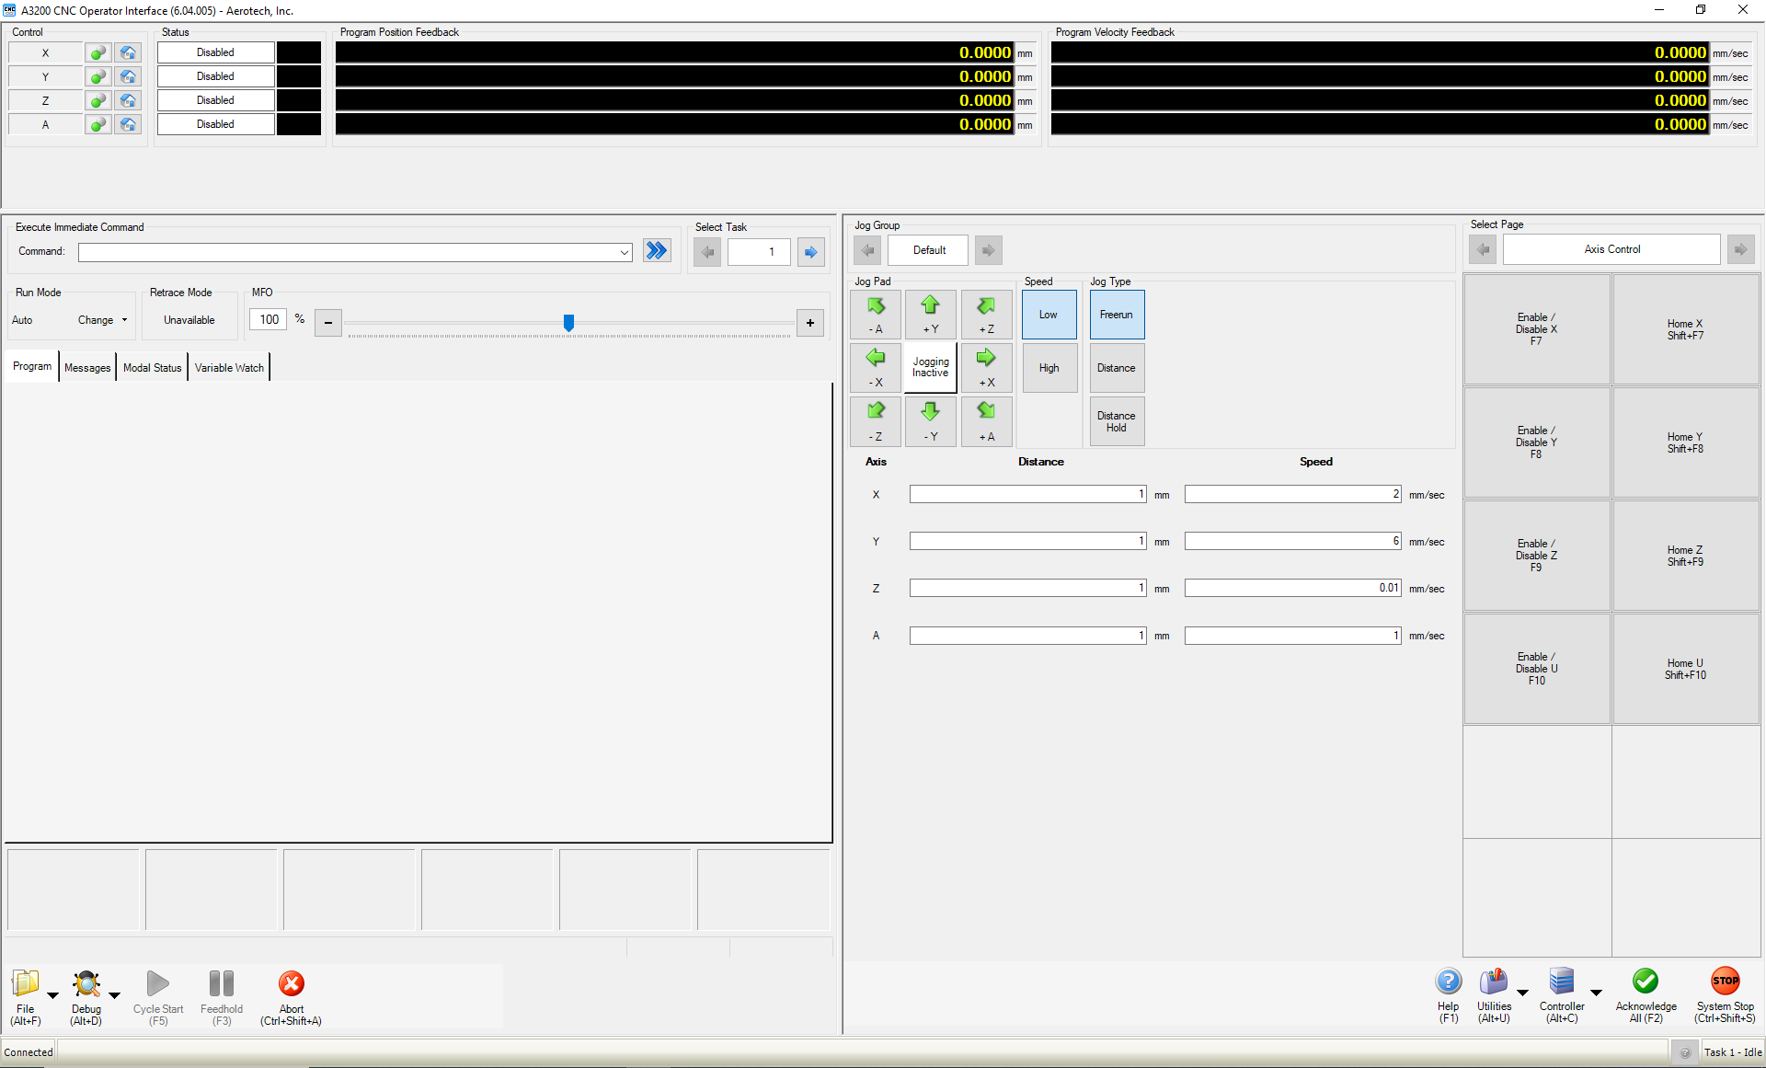The width and height of the screenshot is (1766, 1068).
Task: Select Freerun jog type
Action: (1117, 315)
